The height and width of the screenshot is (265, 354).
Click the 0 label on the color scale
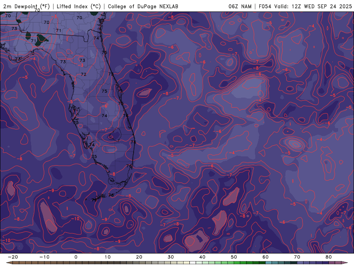pos(76,257)
